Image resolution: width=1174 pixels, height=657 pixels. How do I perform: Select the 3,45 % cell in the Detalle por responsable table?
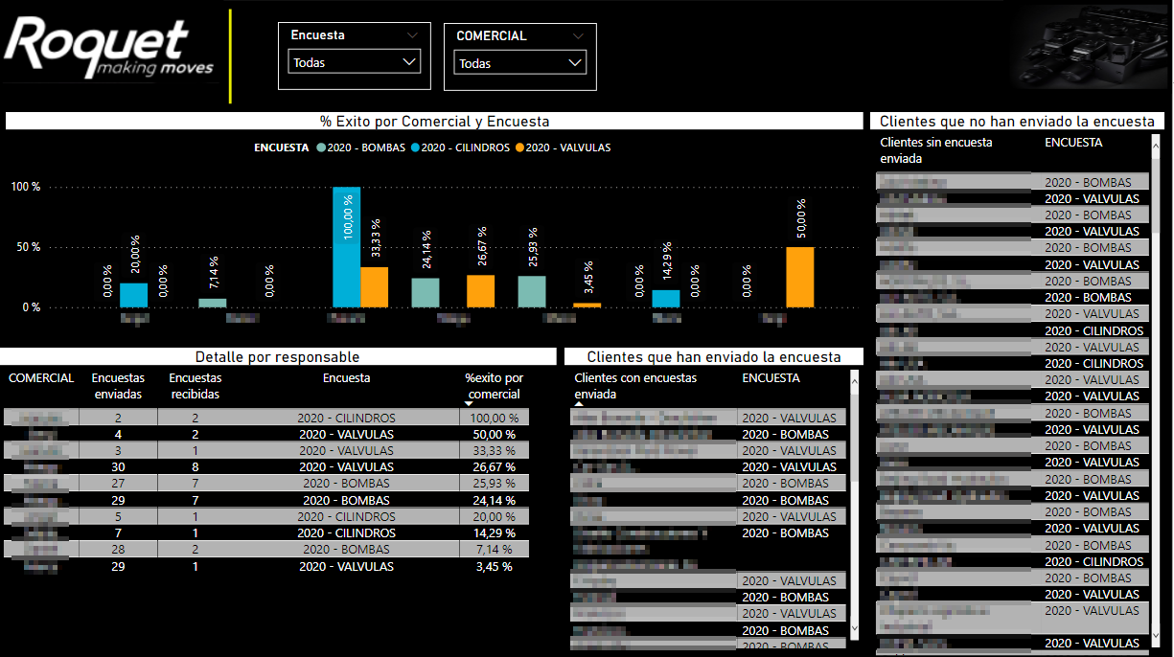tap(495, 566)
